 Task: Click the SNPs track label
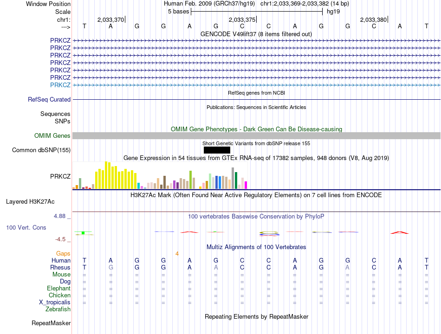tap(63, 121)
